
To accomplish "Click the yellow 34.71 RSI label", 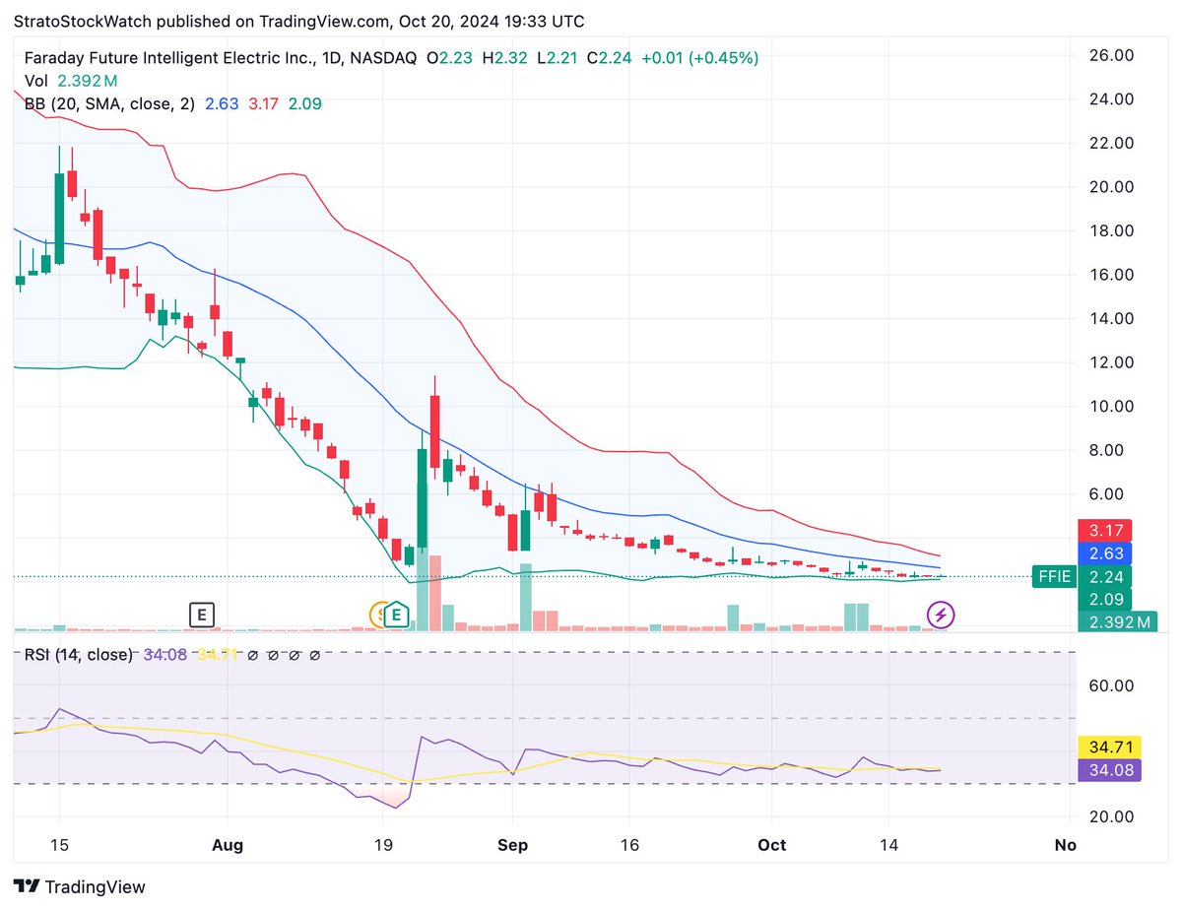I will pyautogui.click(x=1109, y=747).
